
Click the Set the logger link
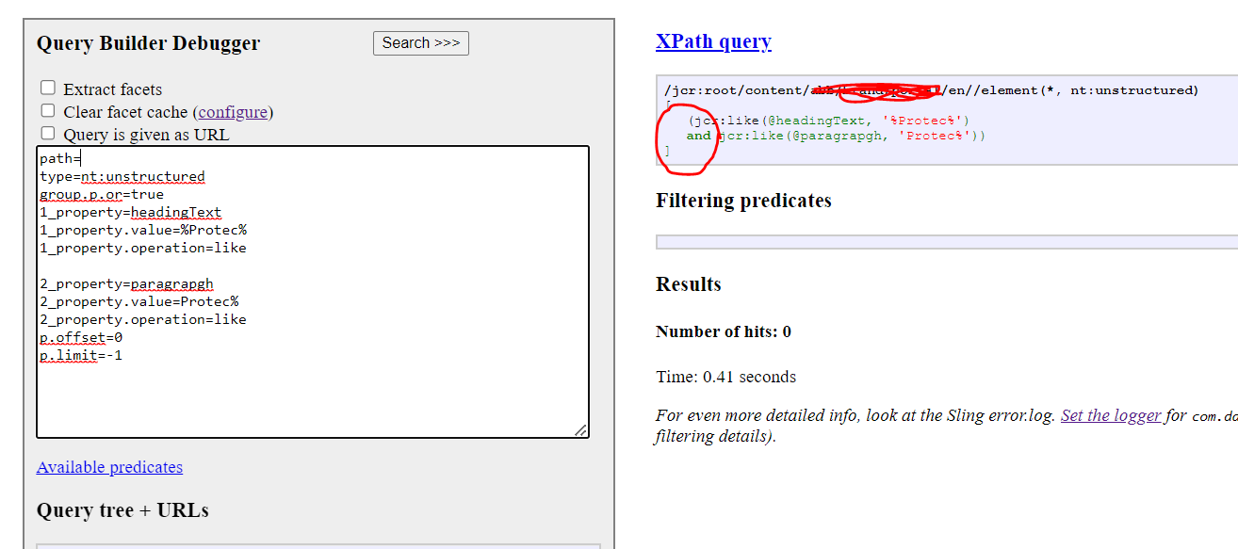pos(1111,414)
